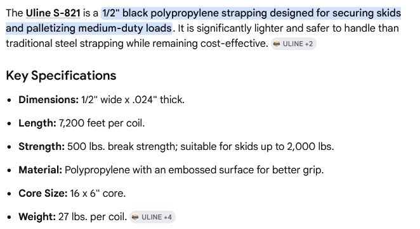Click the ULINE +4 source chip

[x=152, y=217]
